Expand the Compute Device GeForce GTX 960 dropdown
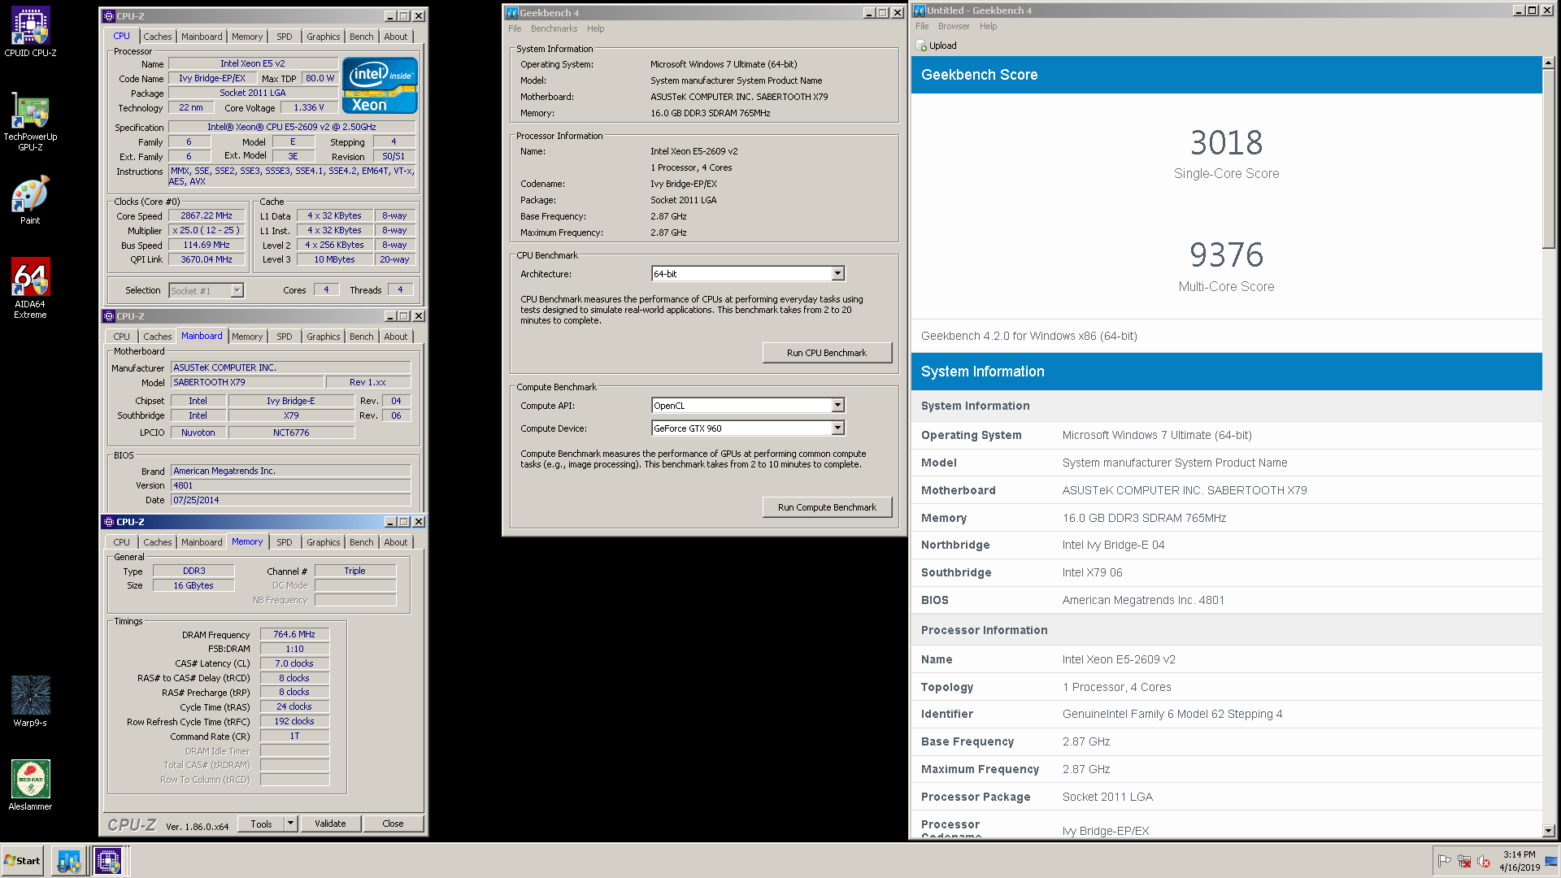The width and height of the screenshot is (1561, 878). click(837, 428)
